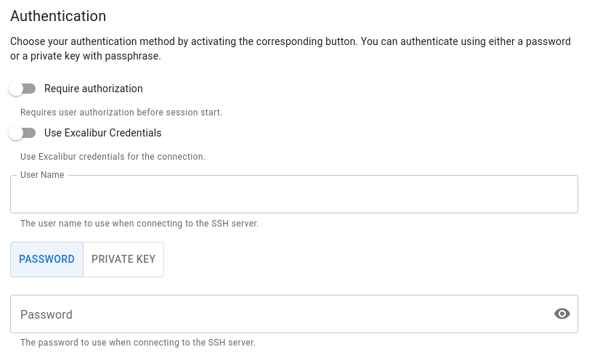Click the "Use Excalibur credentials for connection" hint
The height and width of the screenshot is (355, 592).
tap(113, 156)
